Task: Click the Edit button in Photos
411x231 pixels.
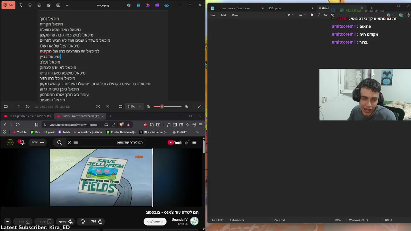Action: click(8, 5)
